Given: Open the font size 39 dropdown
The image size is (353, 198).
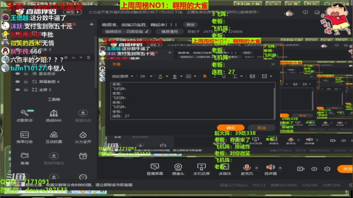Looking at the screenshot, I should [146, 76].
